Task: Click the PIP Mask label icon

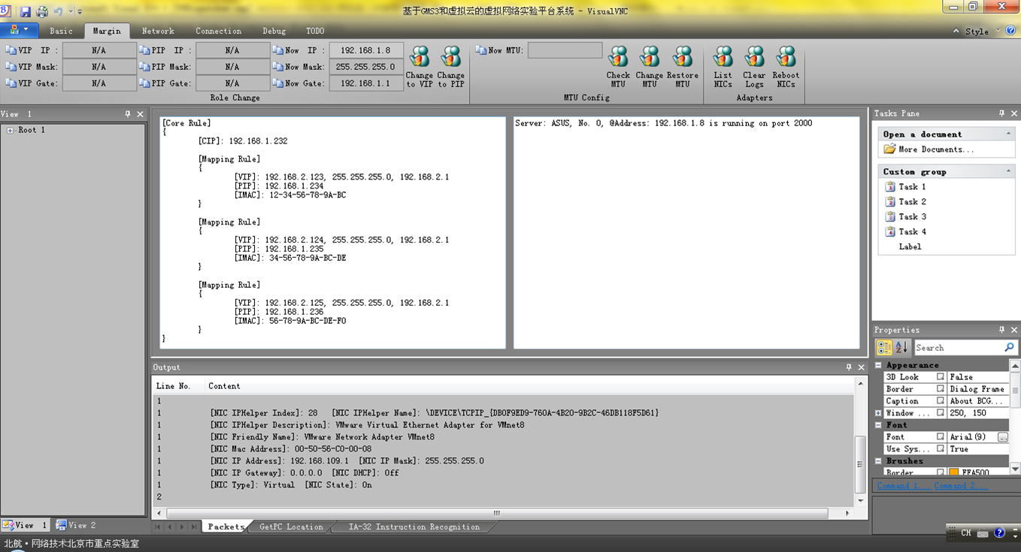Action: click(x=144, y=67)
